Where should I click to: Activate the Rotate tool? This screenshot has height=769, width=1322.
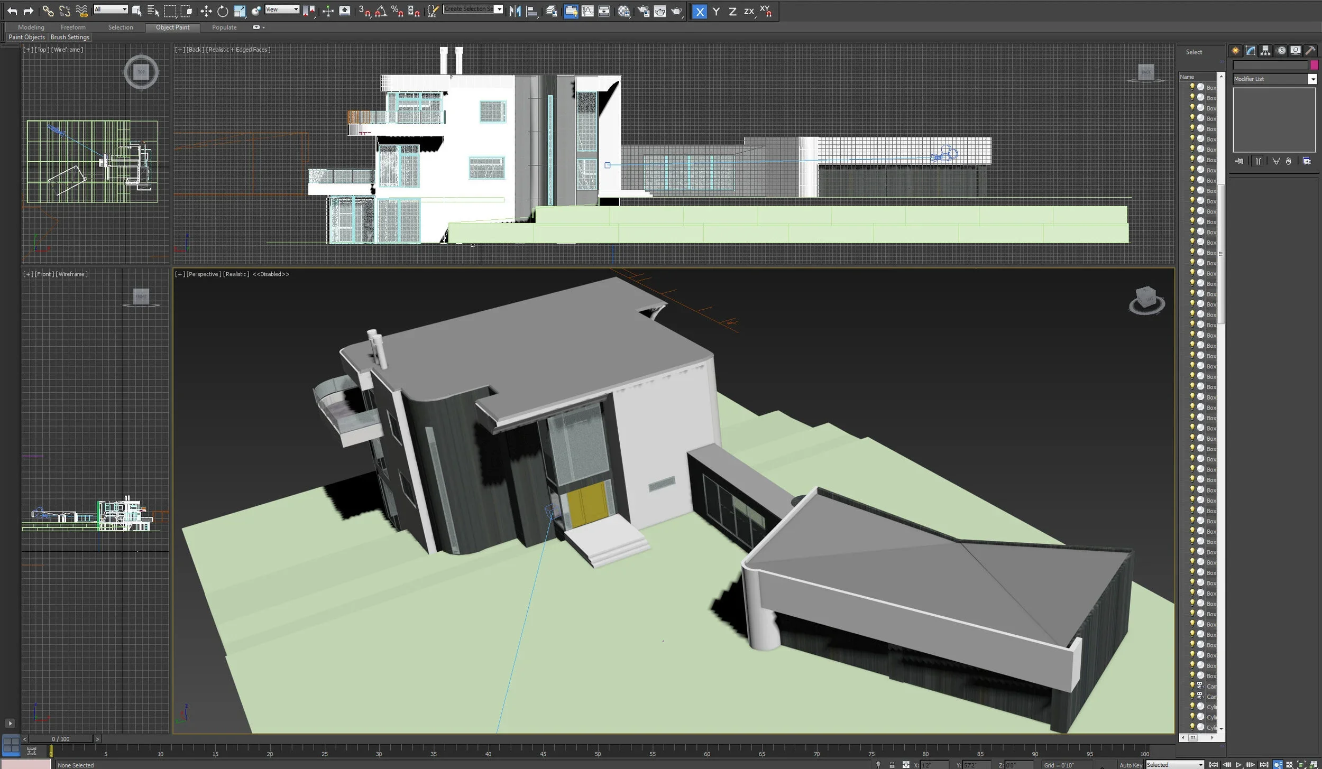tap(223, 11)
